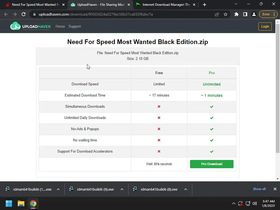
Task: Select the '~ 1 minutes' cell
Action: (212, 95)
